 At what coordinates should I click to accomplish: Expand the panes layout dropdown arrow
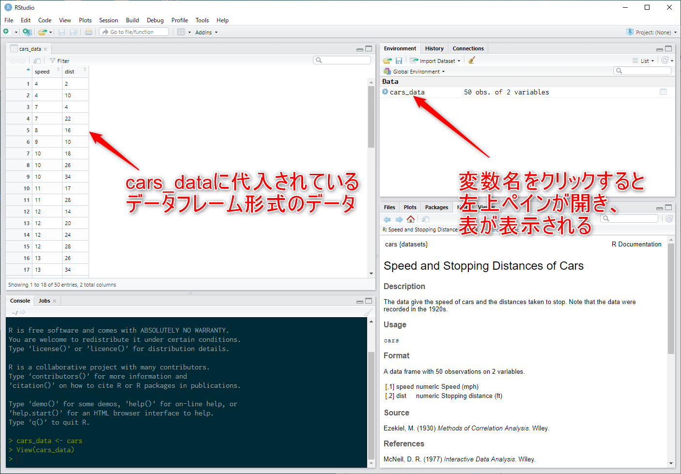pos(190,32)
